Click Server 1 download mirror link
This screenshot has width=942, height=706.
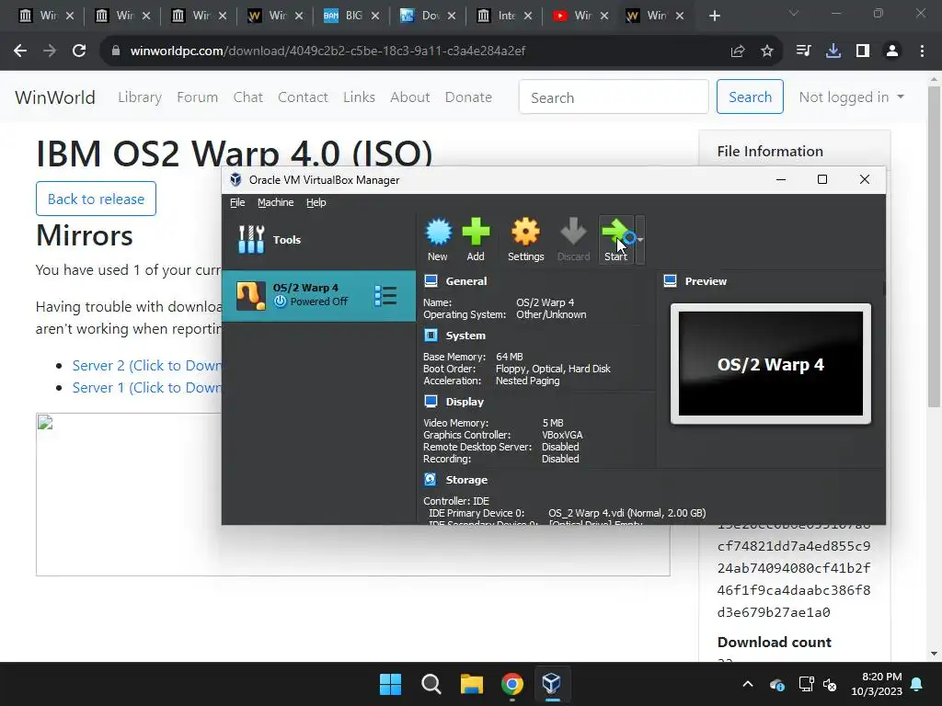(x=146, y=388)
